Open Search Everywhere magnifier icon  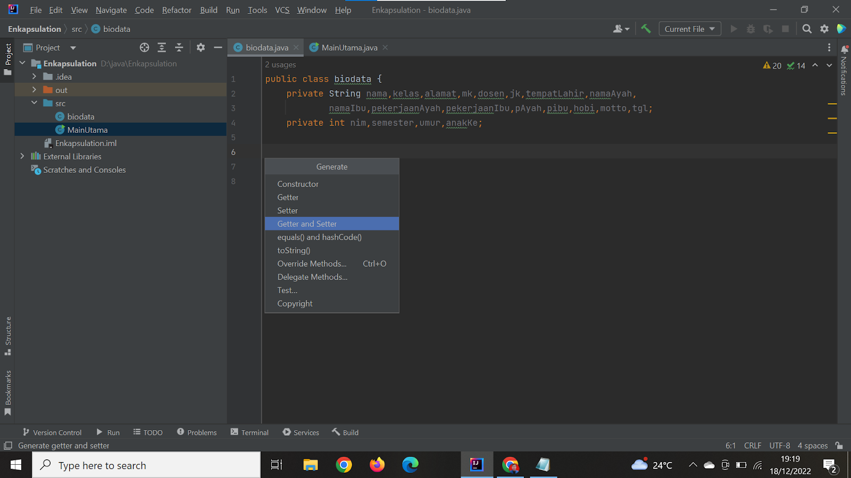tap(807, 29)
